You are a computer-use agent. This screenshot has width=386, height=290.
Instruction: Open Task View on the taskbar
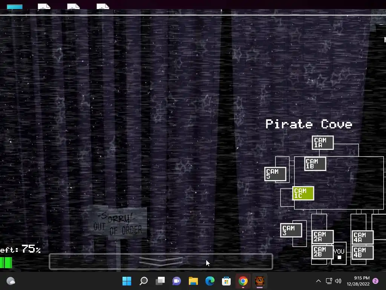point(160,281)
